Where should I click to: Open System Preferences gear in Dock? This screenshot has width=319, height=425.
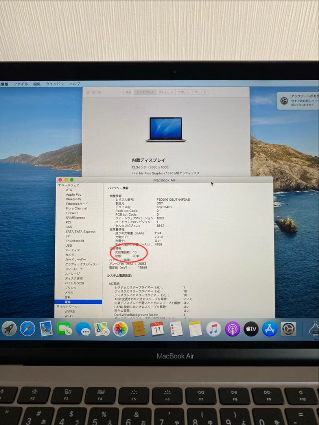click(x=288, y=329)
